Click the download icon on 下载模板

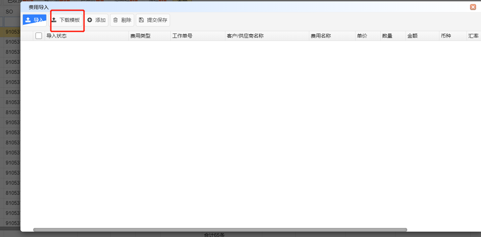coord(54,20)
